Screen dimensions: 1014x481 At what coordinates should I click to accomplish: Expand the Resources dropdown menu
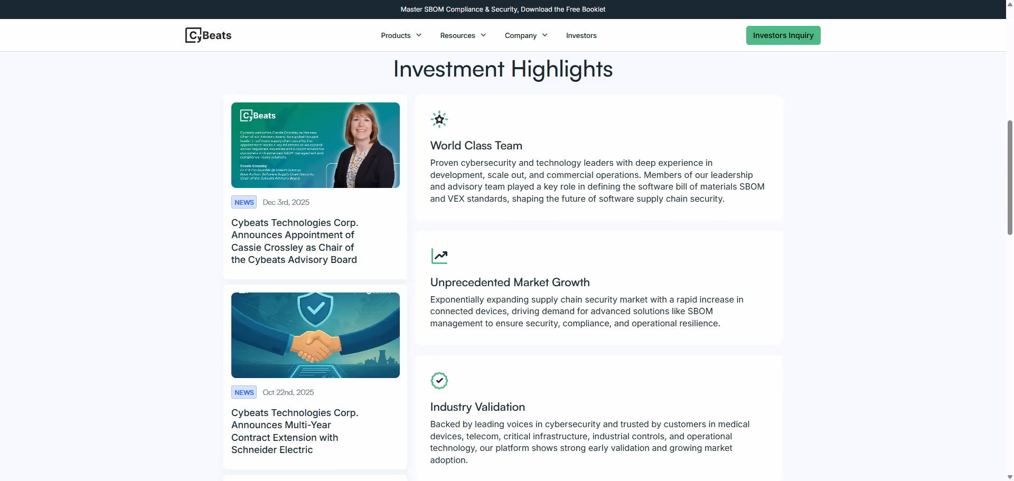(463, 35)
